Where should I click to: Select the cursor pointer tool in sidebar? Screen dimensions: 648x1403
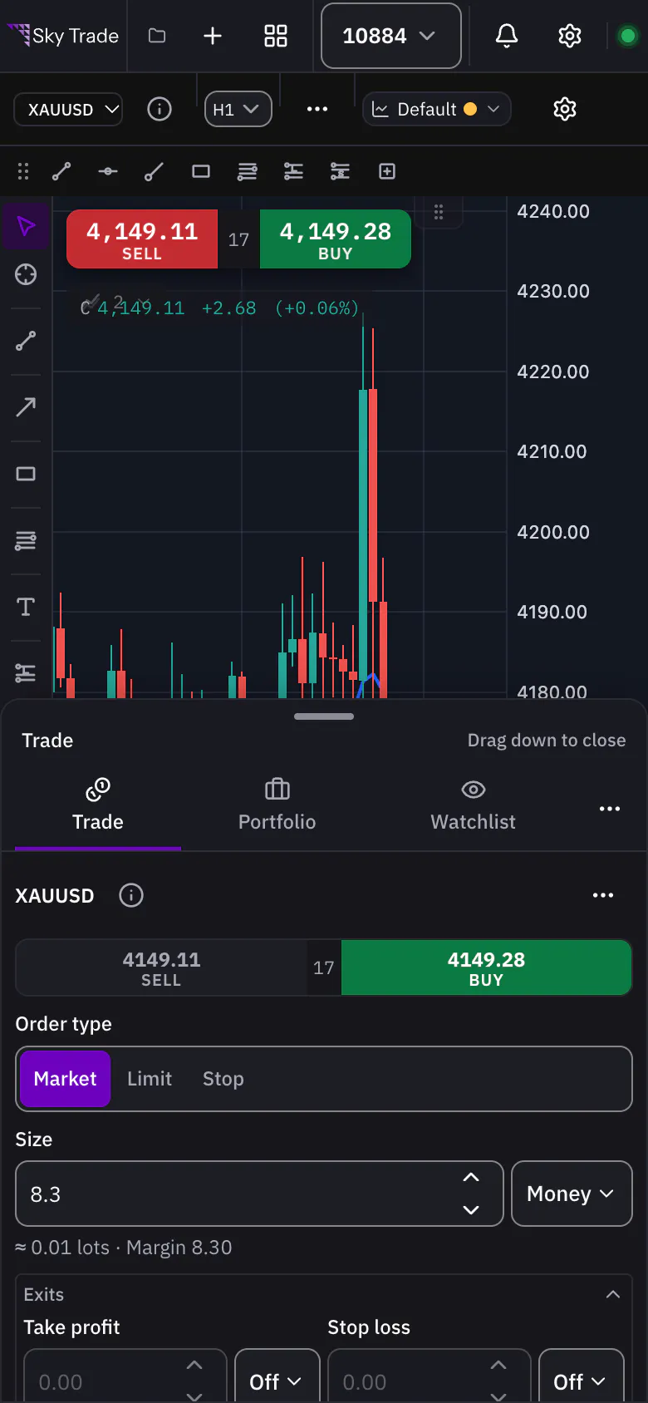[x=26, y=225]
